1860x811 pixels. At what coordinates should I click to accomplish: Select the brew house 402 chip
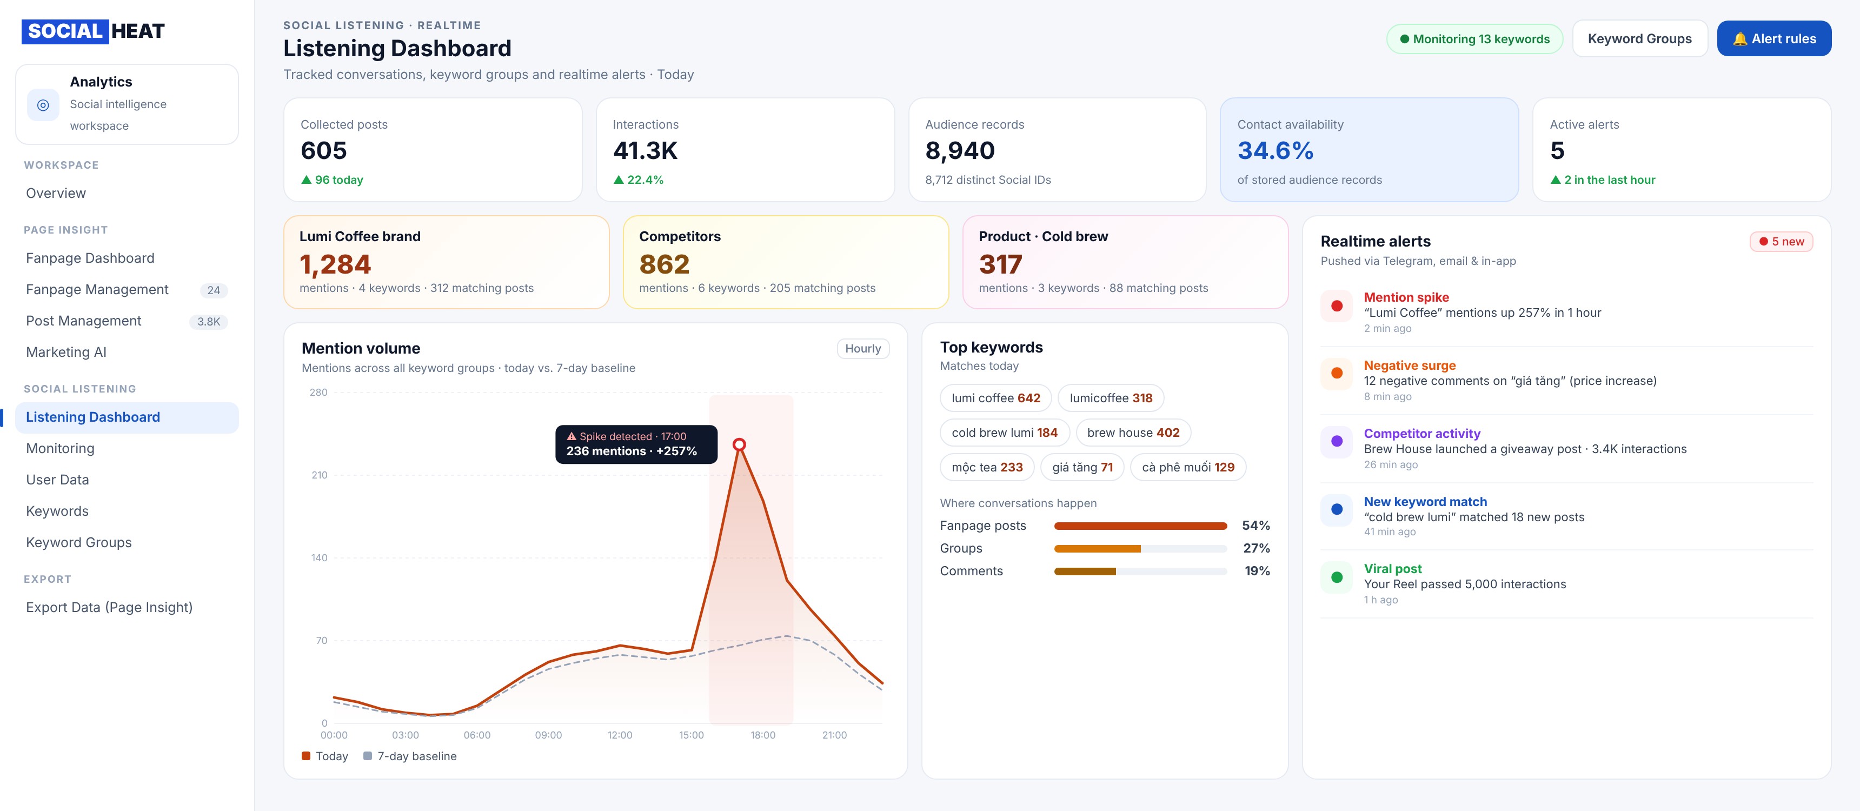click(x=1133, y=433)
